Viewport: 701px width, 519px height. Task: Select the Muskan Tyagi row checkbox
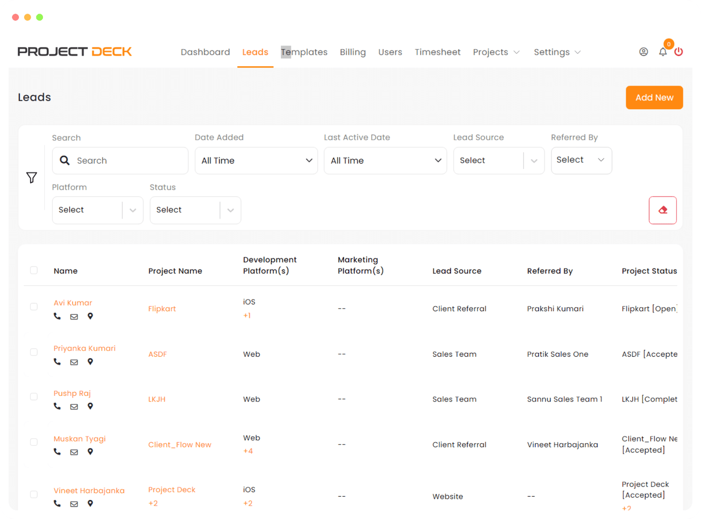coord(34,442)
